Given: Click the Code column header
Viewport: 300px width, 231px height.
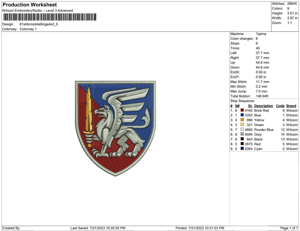Looking at the screenshot, I should point(280,106).
